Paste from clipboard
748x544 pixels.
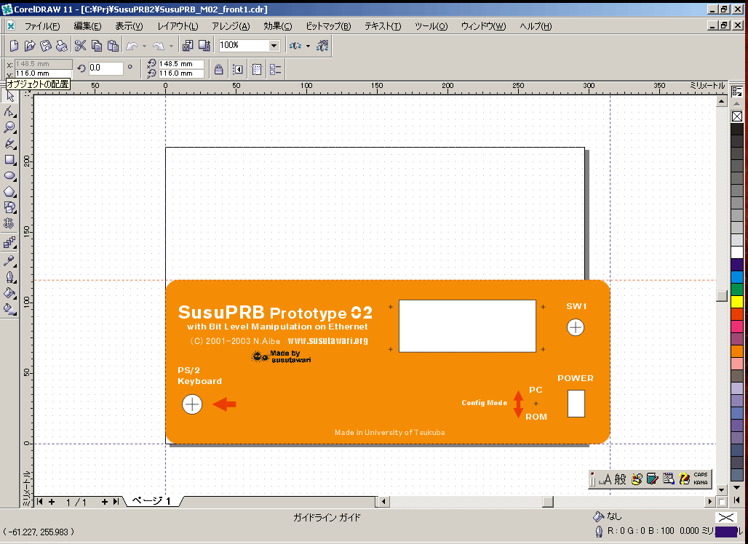(x=113, y=46)
